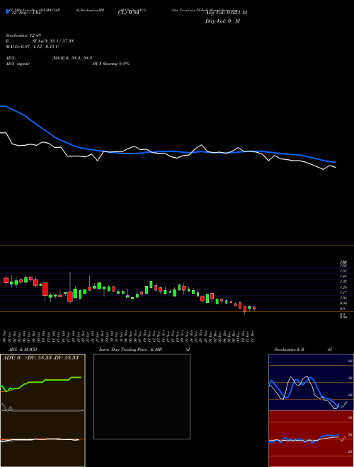Click the rotated 12.49 stochastic value label

tap(344, 405)
